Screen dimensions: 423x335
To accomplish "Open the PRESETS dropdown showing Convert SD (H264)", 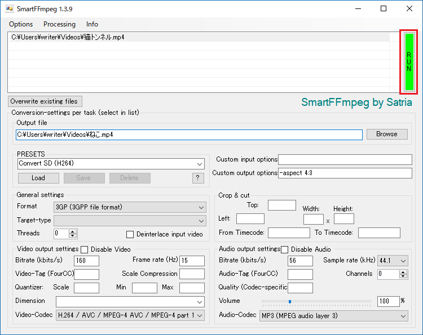I will point(111,163).
